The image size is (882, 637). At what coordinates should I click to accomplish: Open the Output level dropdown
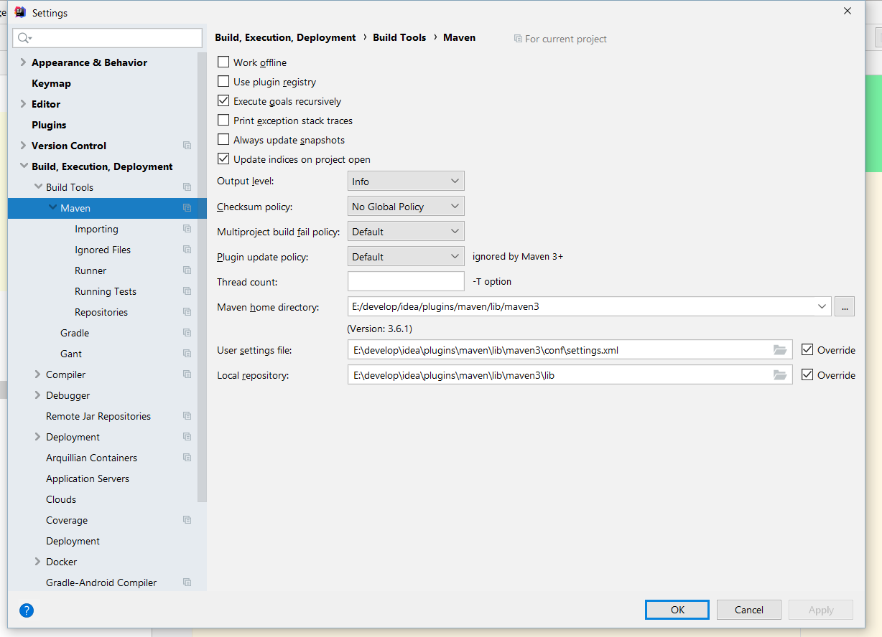[x=406, y=181]
